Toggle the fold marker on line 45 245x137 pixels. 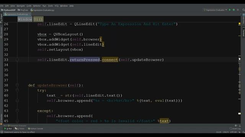(17, 121)
